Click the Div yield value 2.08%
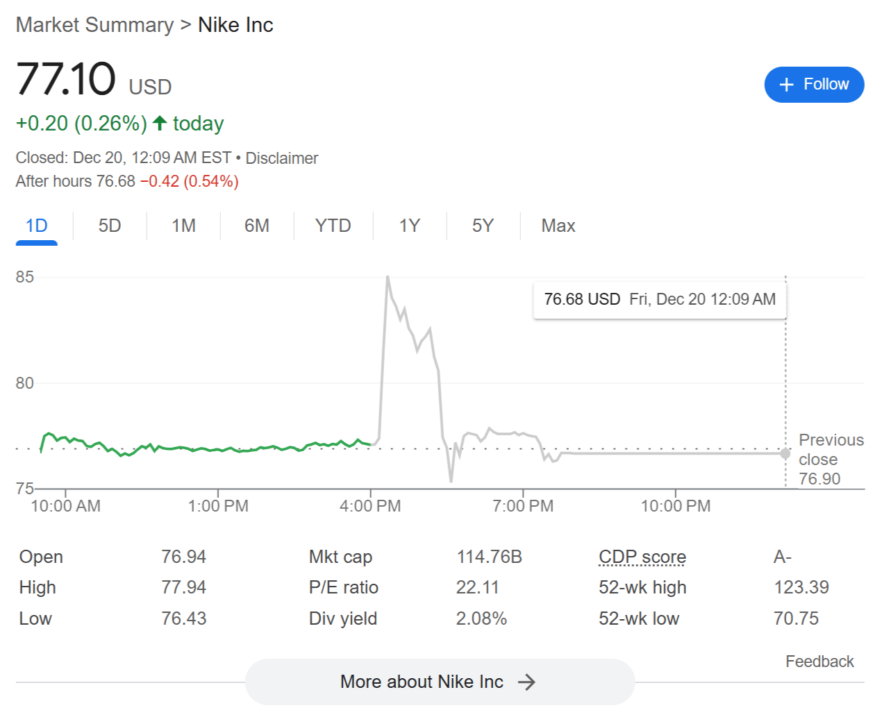This screenshot has height=708, width=882. pos(481,618)
